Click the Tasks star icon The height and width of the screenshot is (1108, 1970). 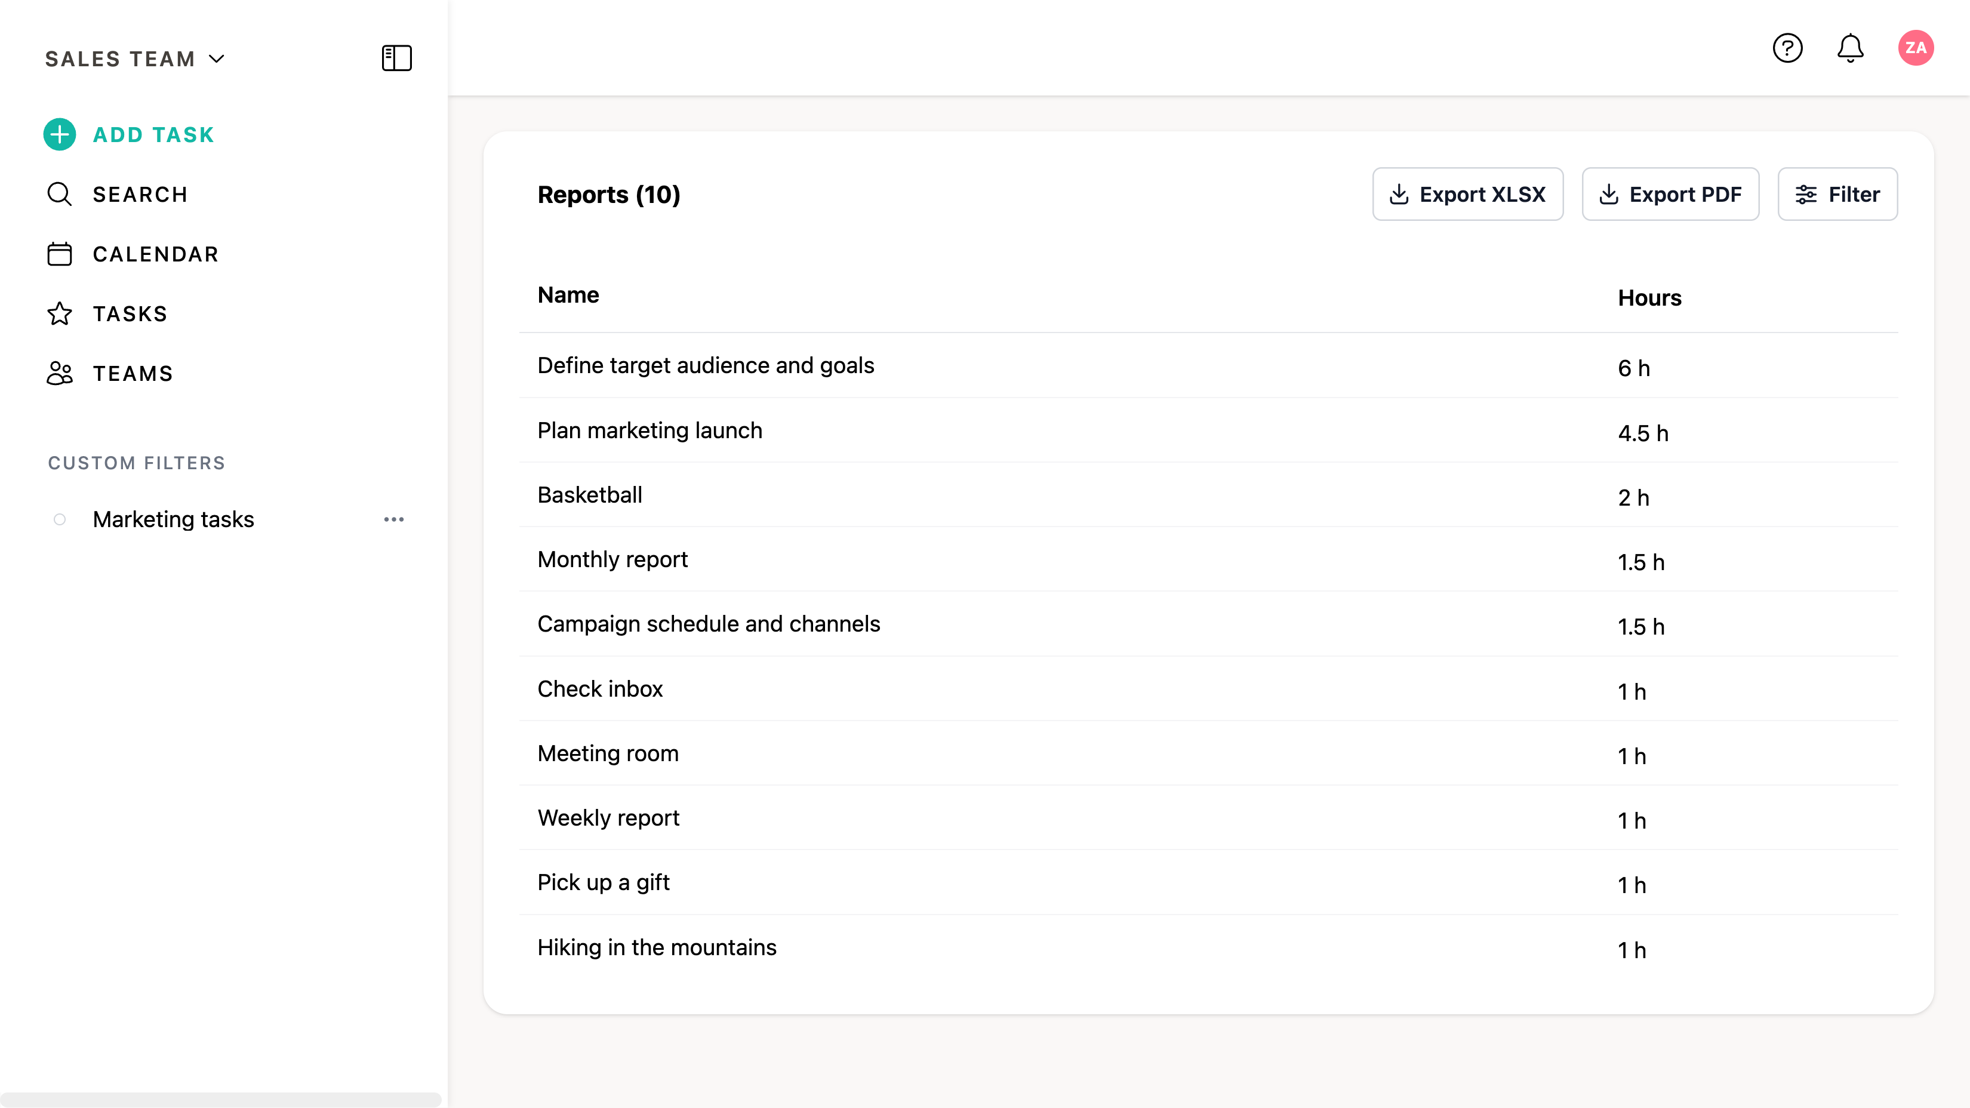pyautogui.click(x=60, y=313)
